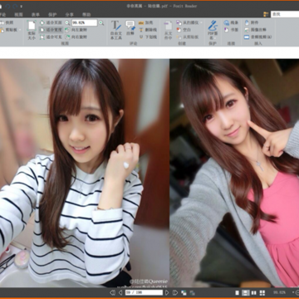Screen dimensions: 299x299
Task: Switch to single page layout
Action: tap(237, 292)
